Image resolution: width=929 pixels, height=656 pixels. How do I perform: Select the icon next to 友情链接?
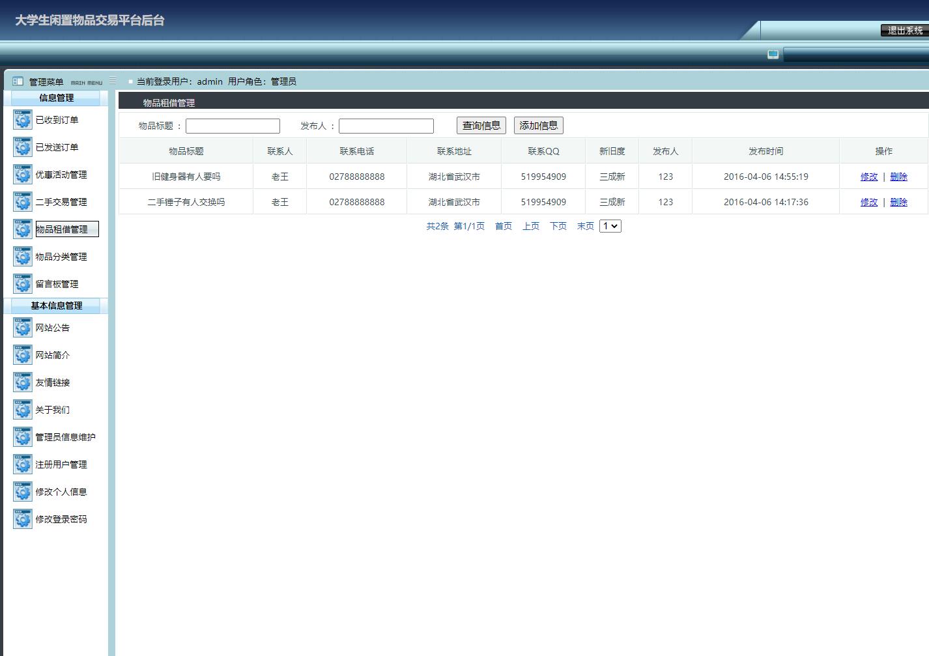pos(22,382)
